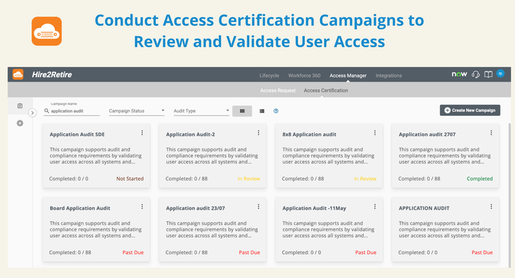Screen dimensions: 515x278
Task: Select the Access Manager menu
Action: point(348,75)
